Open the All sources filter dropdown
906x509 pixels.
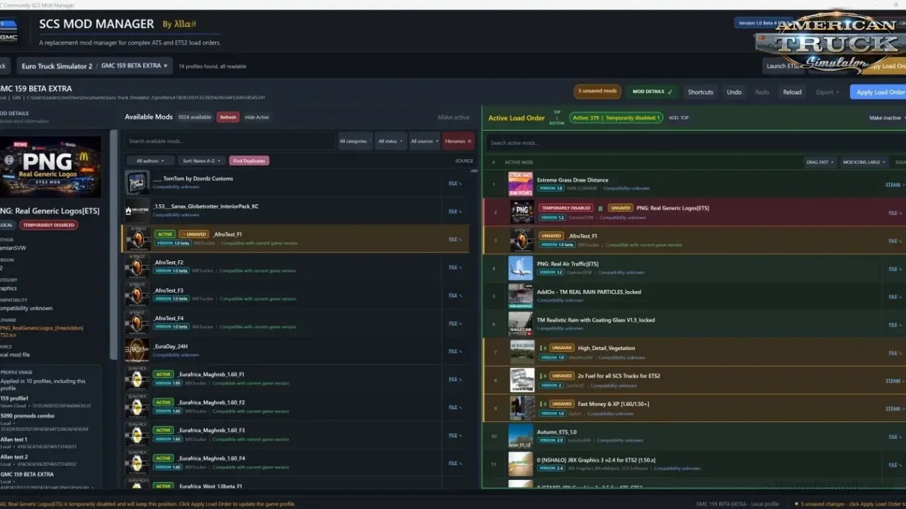[423, 141]
